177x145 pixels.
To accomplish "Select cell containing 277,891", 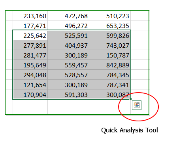I will (x=30, y=45).
